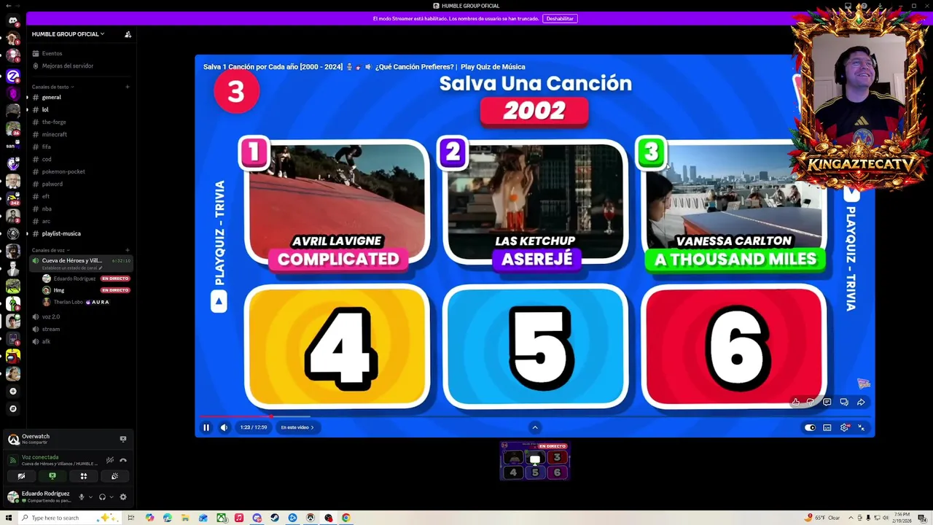
Task: Toggle screen share button in voice panel
Action: [x=52, y=476]
